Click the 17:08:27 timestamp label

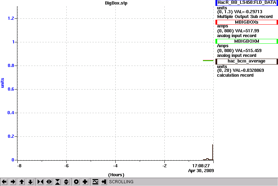pos(201,166)
